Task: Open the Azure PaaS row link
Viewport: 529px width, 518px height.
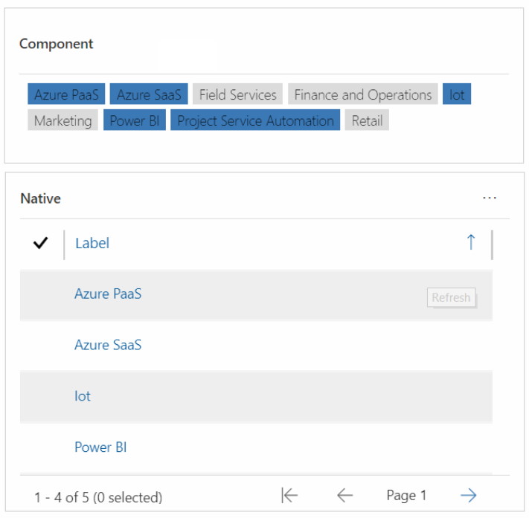Action: tap(108, 294)
